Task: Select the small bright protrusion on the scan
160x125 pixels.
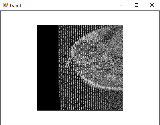Action: (x=68, y=63)
